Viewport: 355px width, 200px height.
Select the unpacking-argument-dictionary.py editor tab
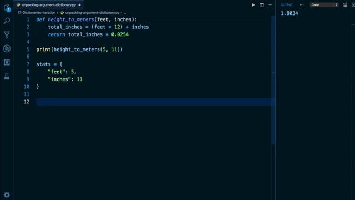(49, 5)
